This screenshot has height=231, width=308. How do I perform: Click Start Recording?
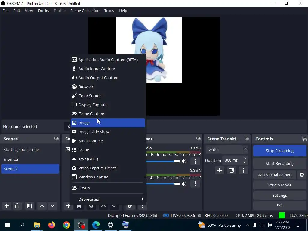pos(279,163)
